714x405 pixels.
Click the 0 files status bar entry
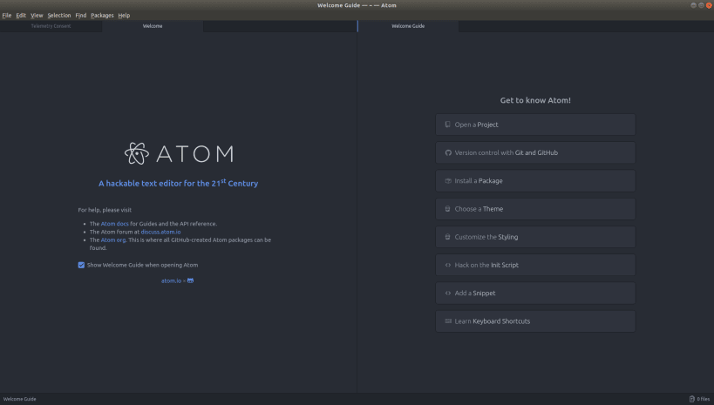[699, 399]
